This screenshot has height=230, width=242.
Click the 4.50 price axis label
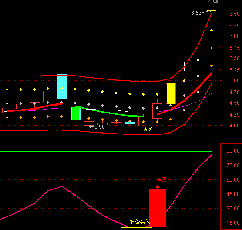[235, 103]
